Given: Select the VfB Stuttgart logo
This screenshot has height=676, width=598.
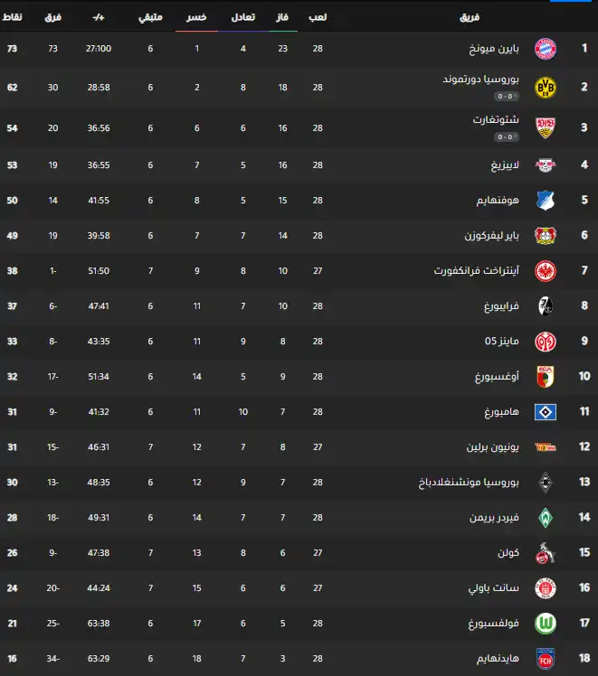Looking at the screenshot, I should tap(546, 127).
